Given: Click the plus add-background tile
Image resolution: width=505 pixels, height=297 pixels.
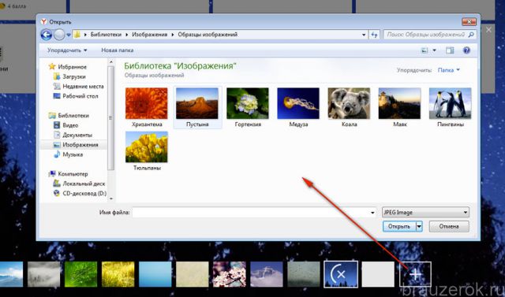Looking at the screenshot, I should (x=415, y=274).
